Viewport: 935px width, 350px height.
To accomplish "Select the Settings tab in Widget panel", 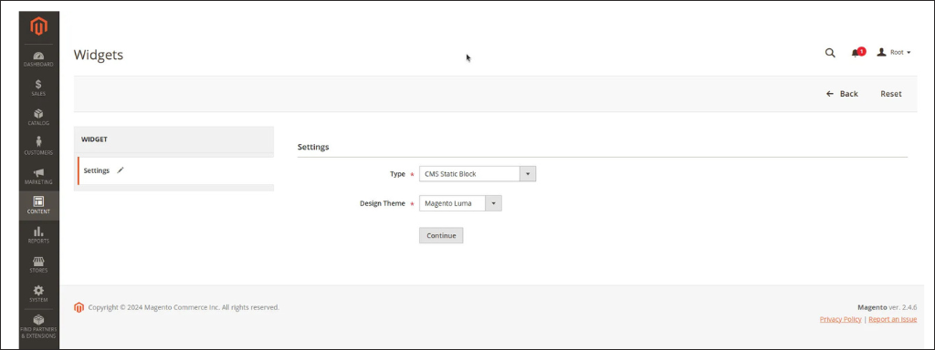I will tap(176, 170).
